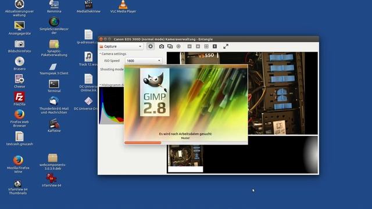Open the Thunderbird E-Mail desktop icon
This screenshot has width=372, height=209.
click(x=54, y=106)
